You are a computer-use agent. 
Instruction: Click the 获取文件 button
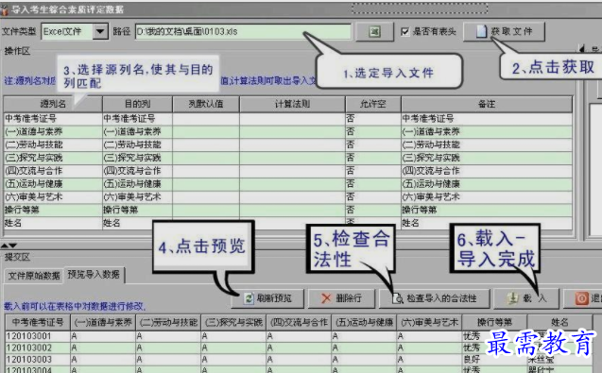coord(504,31)
